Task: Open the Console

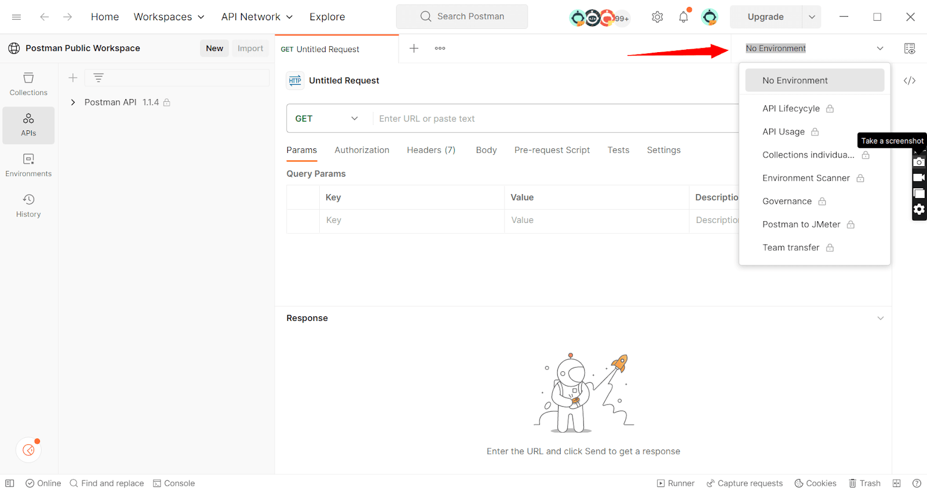Action: (174, 483)
